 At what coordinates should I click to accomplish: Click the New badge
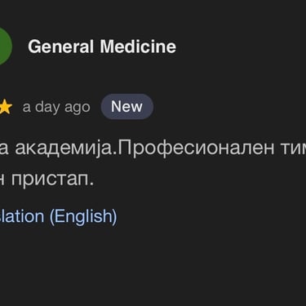pos(127,106)
